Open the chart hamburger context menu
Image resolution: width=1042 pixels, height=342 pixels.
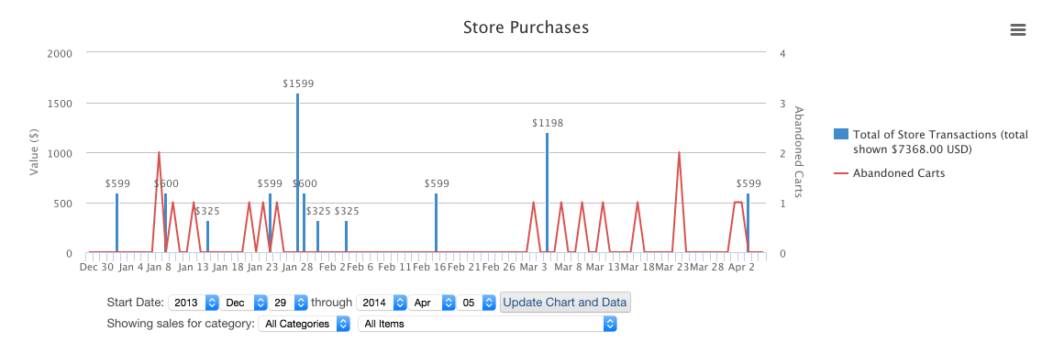coord(1017,30)
